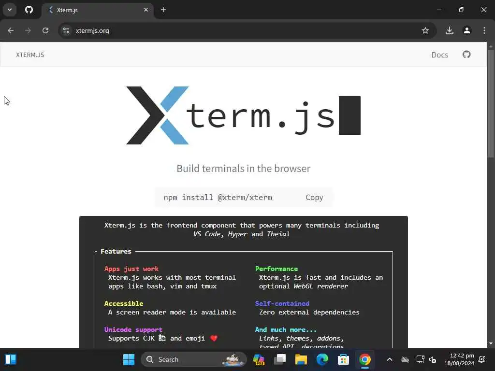Copy the npm install command

click(x=314, y=198)
